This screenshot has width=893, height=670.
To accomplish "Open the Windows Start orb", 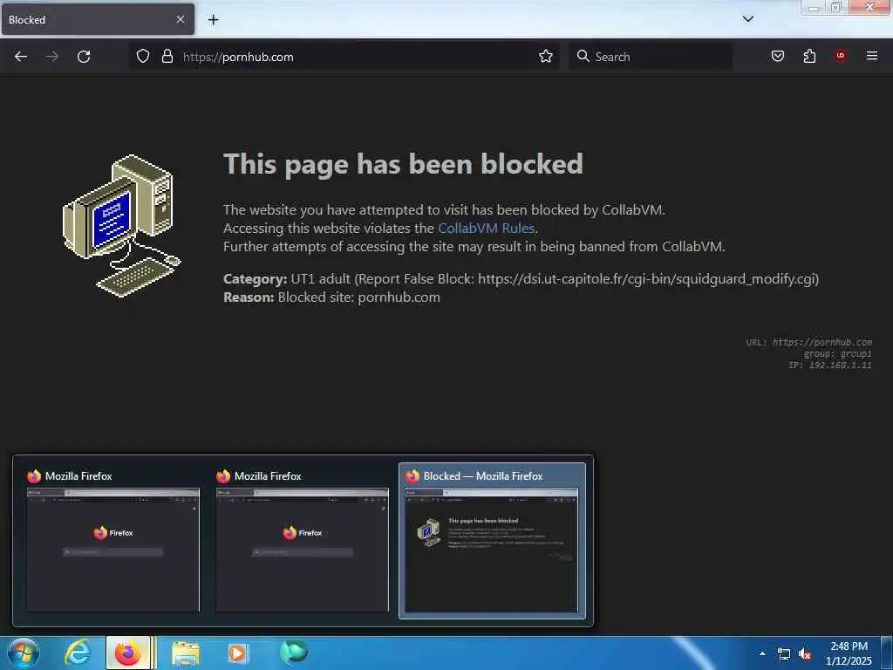I will tap(24, 653).
